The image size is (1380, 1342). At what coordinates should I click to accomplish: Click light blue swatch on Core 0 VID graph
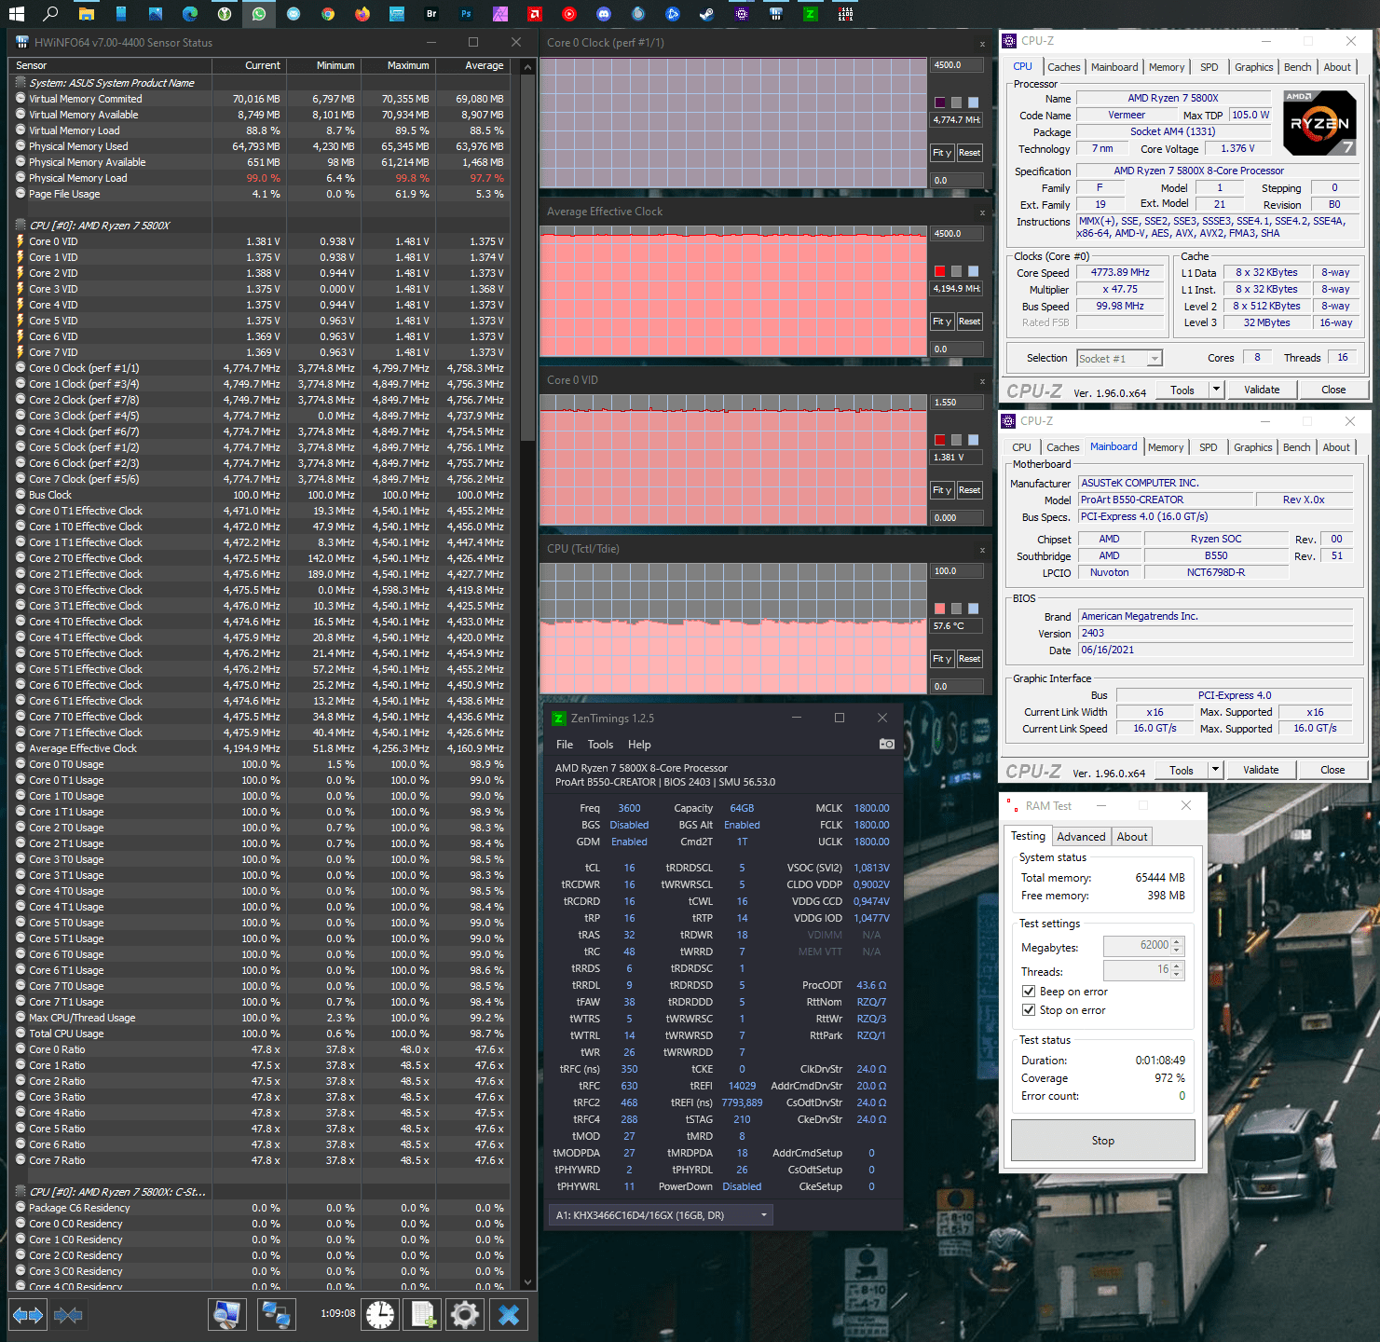(x=973, y=440)
